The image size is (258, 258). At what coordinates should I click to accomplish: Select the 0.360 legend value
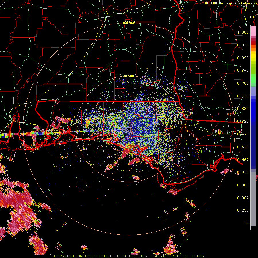tap(243, 185)
